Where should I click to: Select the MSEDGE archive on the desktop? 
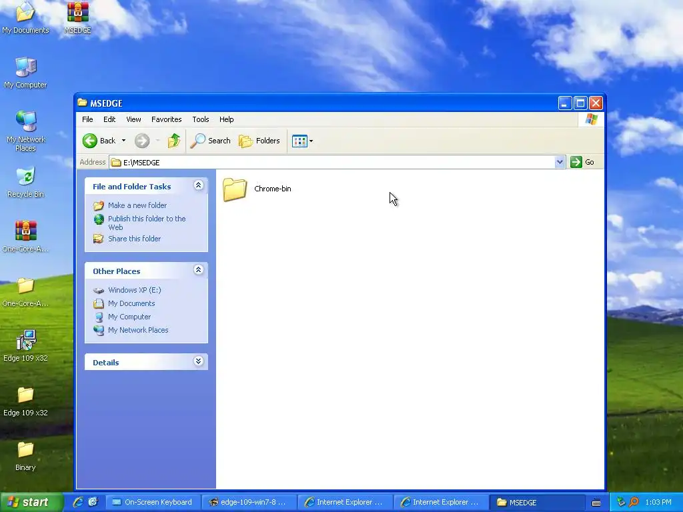(x=77, y=18)
